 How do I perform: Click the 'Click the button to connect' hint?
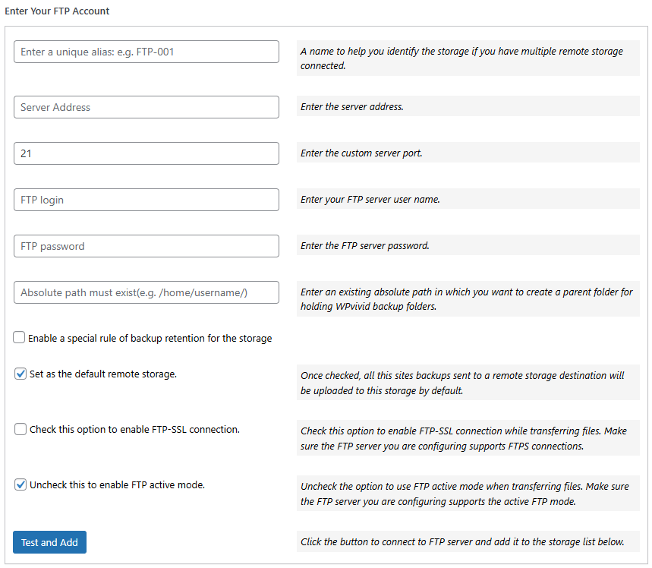pyautogui.click(x=466, y=541)
